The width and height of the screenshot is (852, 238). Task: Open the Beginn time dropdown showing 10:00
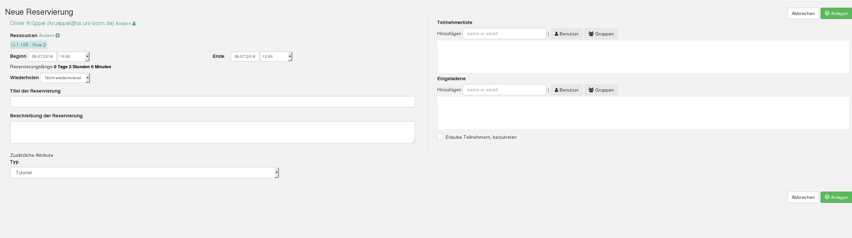pos(74,56)
